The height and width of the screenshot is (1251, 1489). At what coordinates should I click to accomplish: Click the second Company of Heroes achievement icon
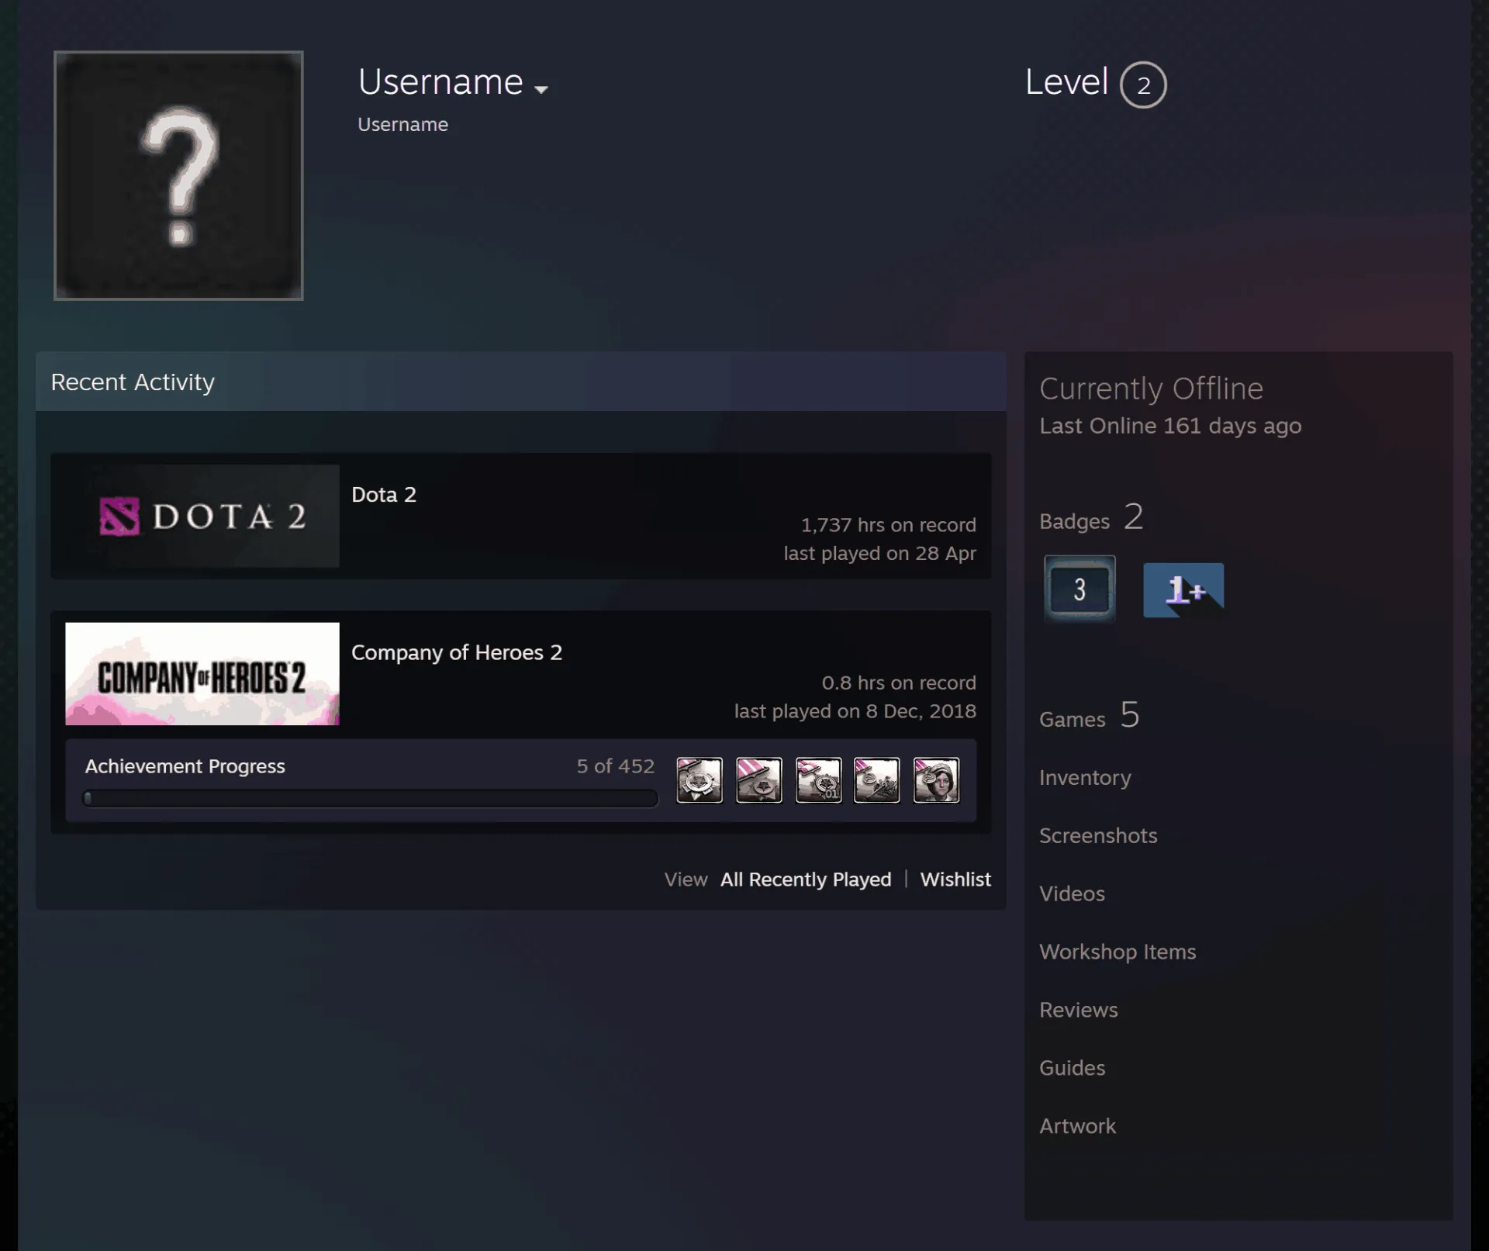tap(759, 780)
